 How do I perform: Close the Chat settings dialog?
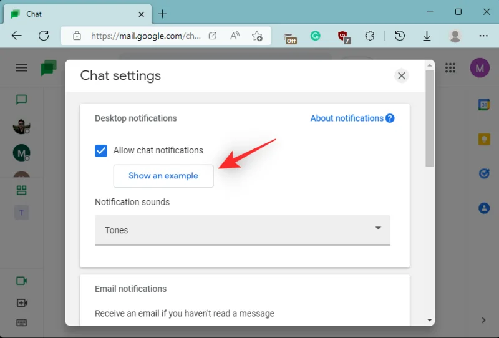pos(401,75)
